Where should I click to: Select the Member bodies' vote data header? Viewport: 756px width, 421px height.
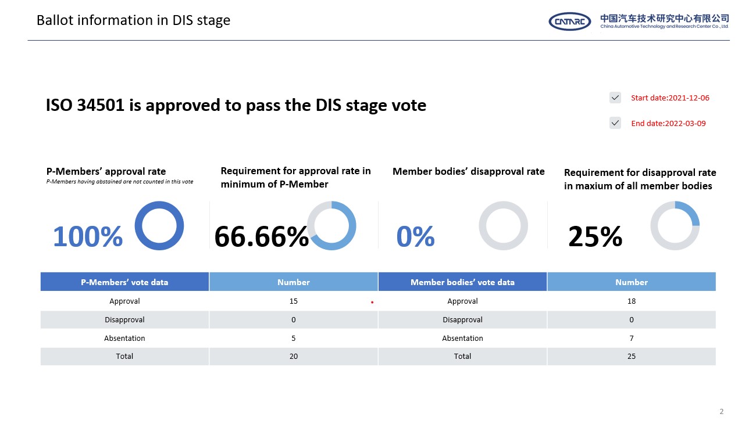pos(462,282)
